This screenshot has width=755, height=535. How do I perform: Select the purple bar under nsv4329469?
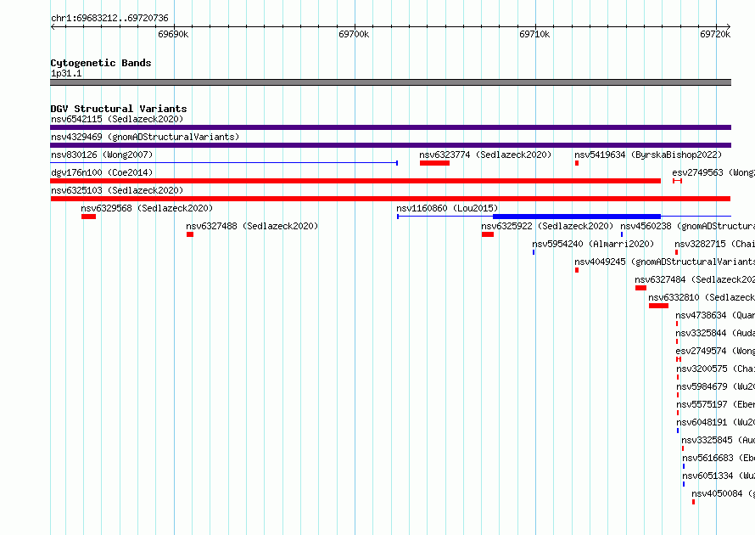click(390, 145)
